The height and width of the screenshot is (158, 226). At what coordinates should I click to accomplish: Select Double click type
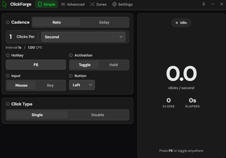click(98, 115)
